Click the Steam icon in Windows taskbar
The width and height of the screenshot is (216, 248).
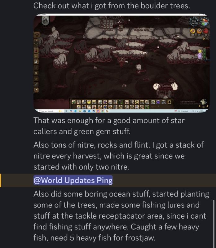(x=94, y=111)
